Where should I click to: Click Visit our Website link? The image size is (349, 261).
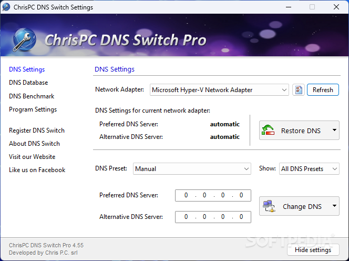[32, 157]
